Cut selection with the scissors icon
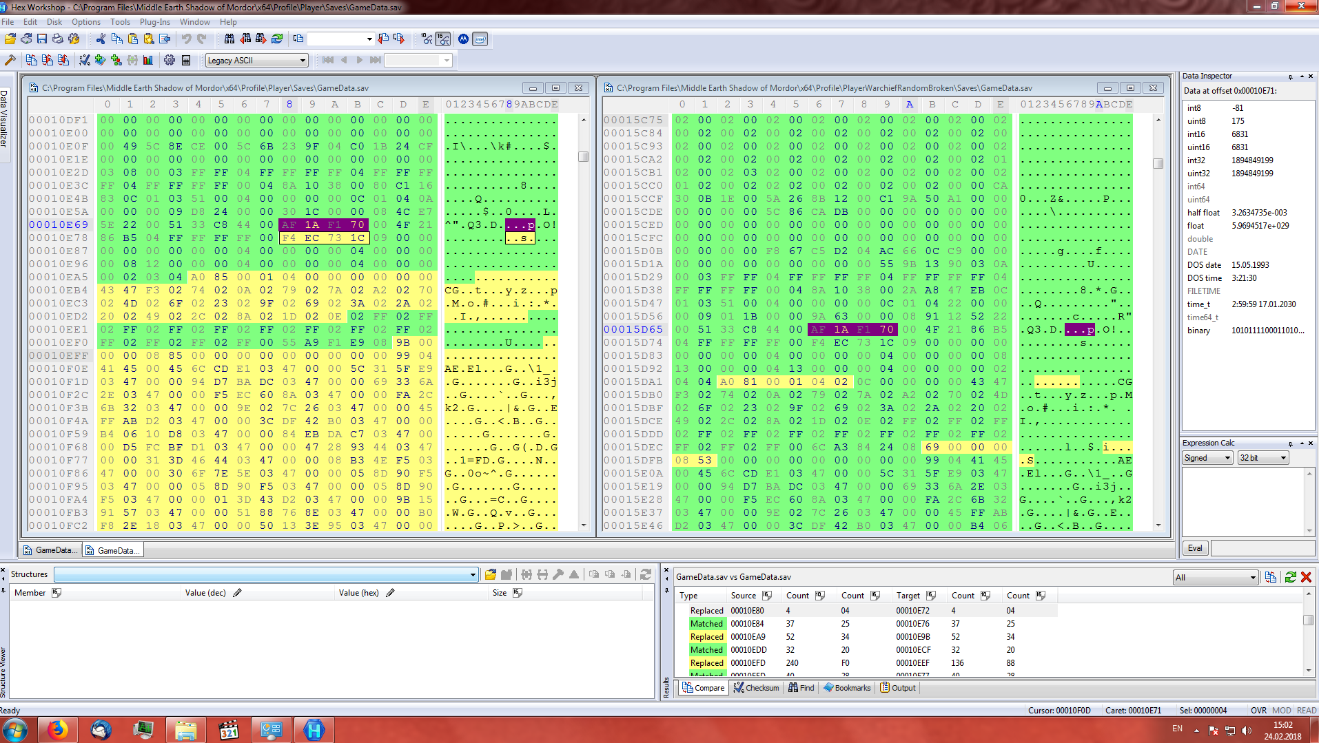 [101, 39]
